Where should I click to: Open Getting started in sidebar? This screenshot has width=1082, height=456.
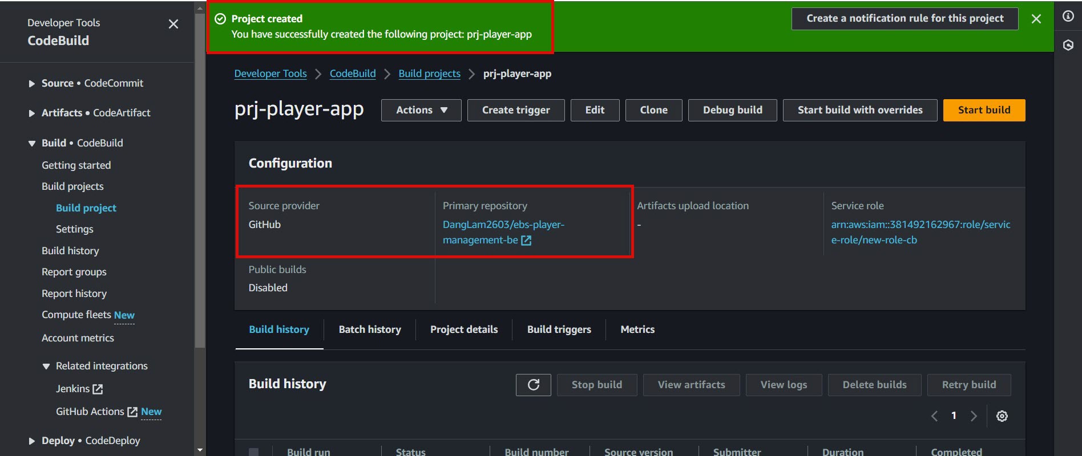click(x=76, y=165)
